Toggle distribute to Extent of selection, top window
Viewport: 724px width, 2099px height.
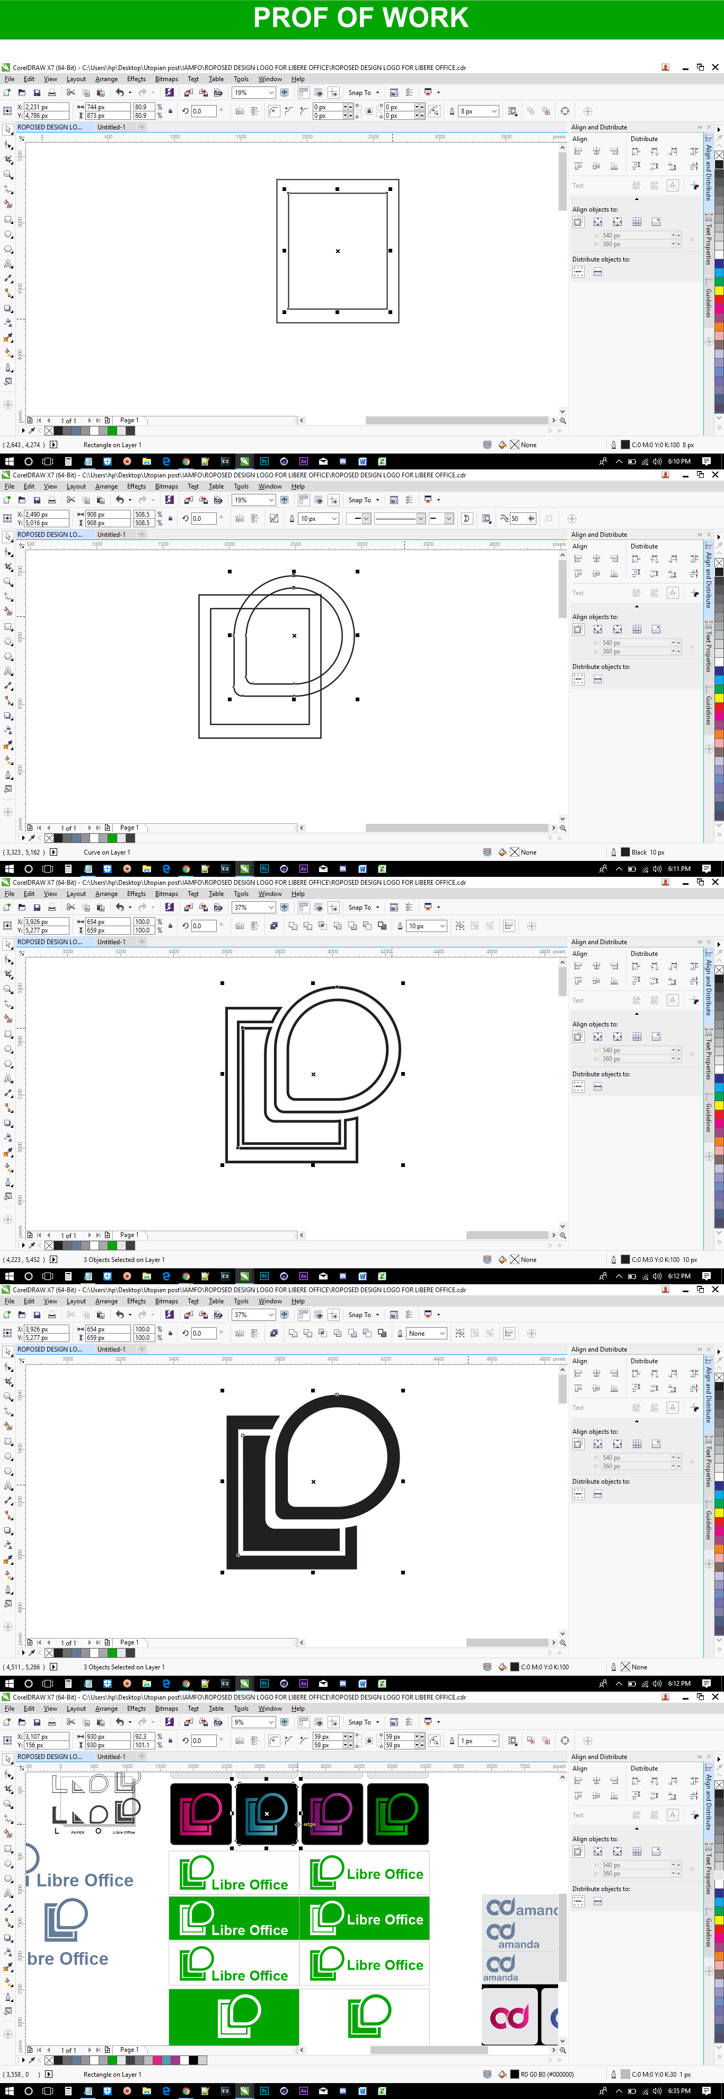[x=578, y=272]
